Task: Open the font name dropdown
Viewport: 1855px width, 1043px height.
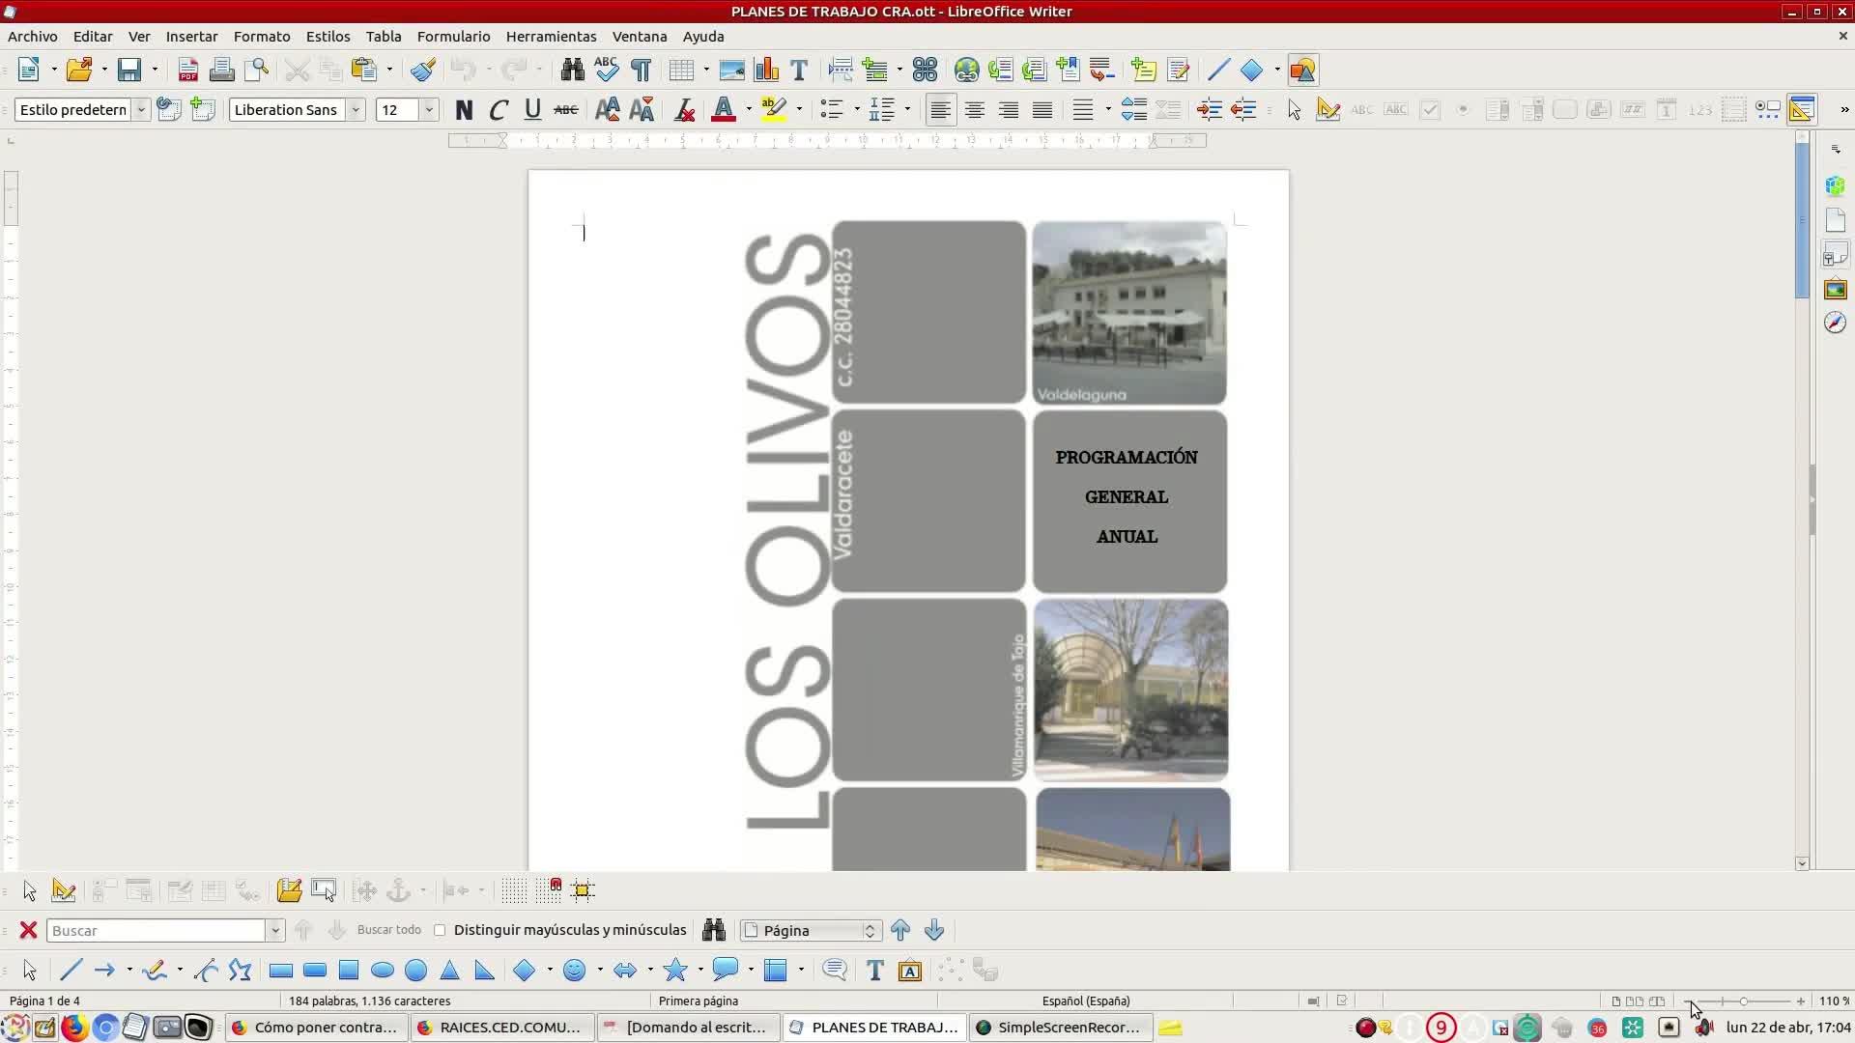Action: pos(356,110)
